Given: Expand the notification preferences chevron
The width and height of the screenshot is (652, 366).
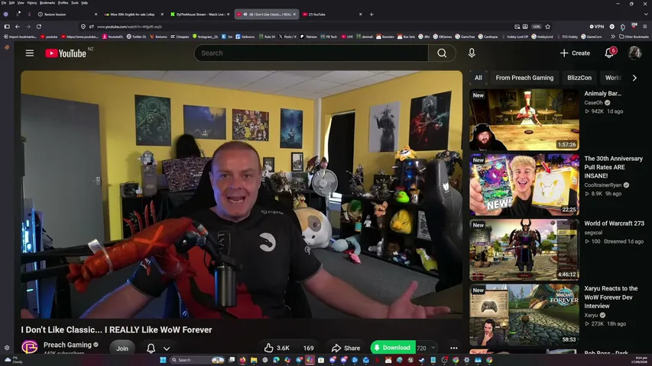Looking at the screenshot, I should coord(167,348).
